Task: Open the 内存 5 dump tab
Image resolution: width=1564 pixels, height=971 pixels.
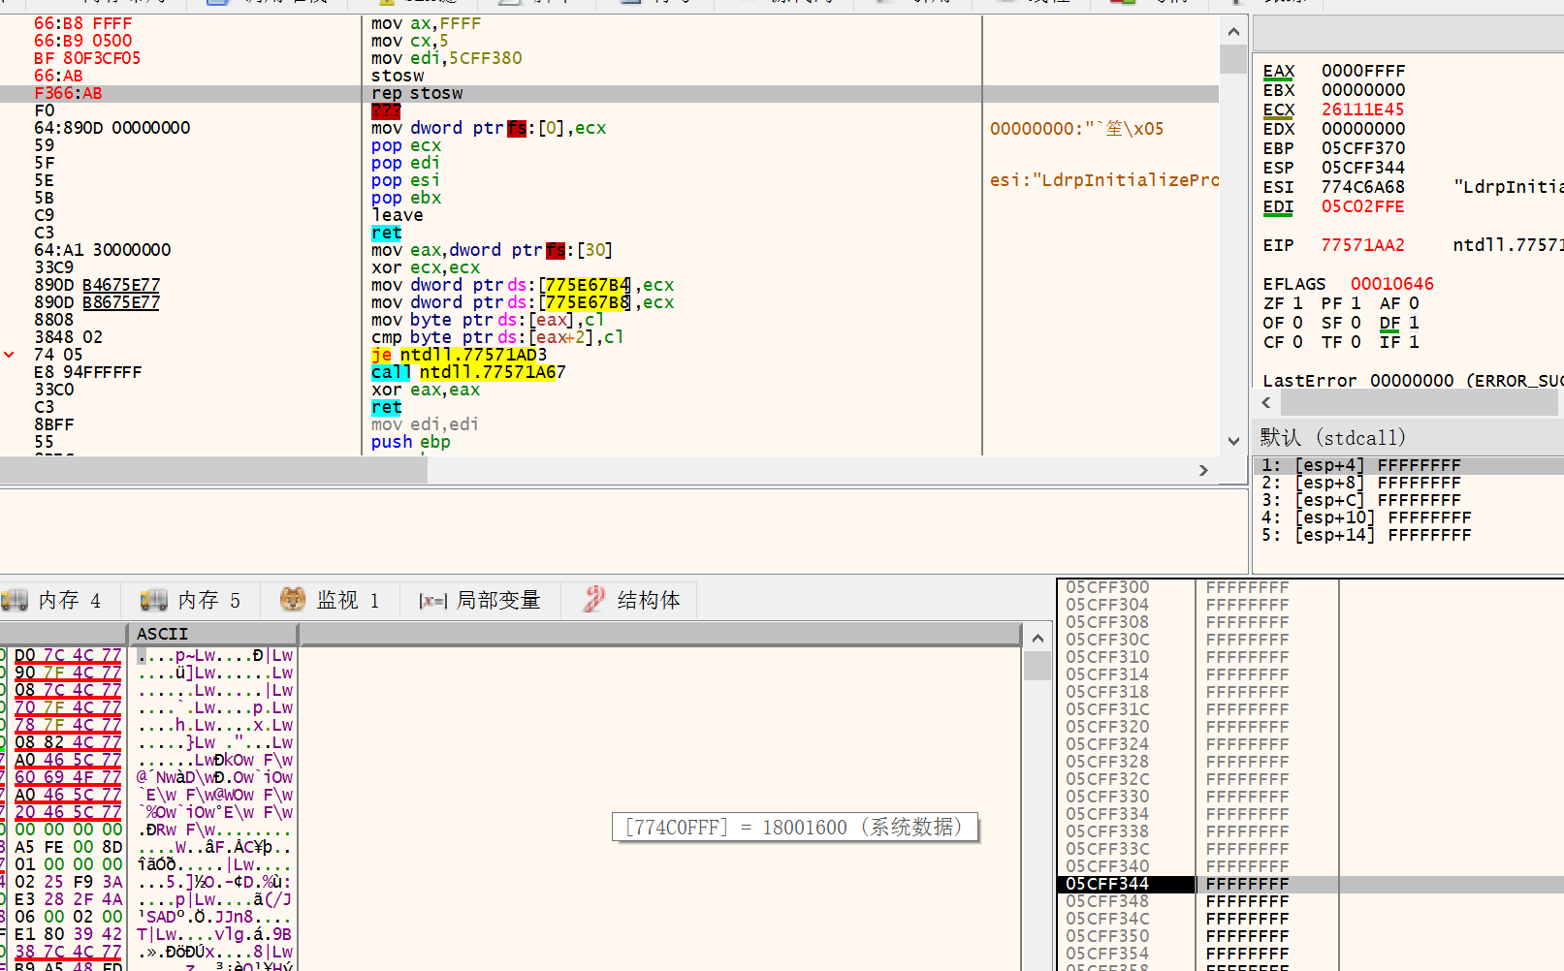Action: pos(191,601)
